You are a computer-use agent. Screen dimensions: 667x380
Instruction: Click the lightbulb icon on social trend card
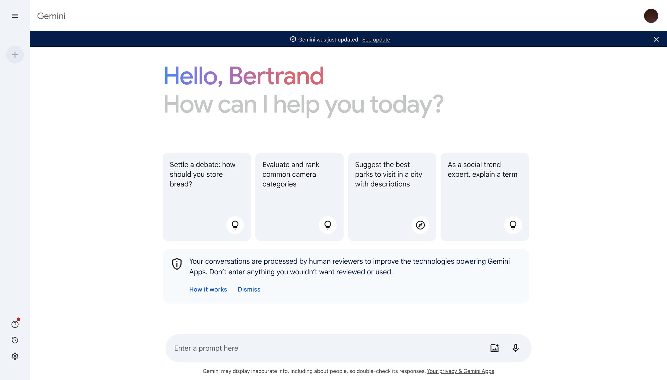pyautogui.click(x=513, y=225)
